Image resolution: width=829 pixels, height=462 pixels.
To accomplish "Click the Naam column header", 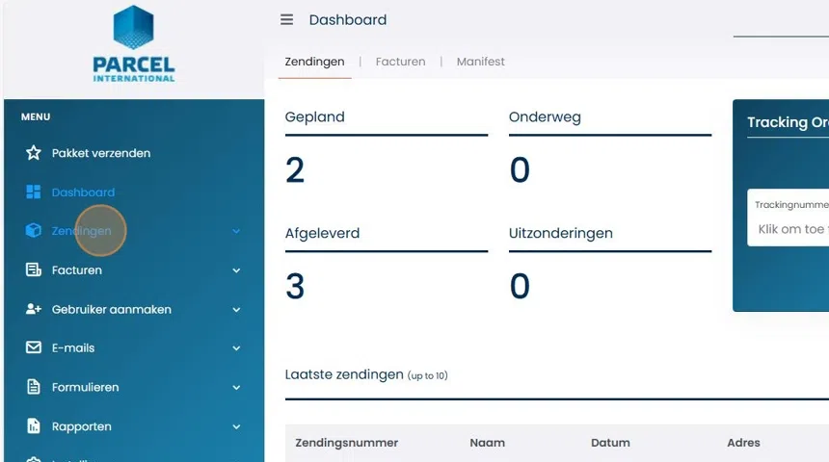I will click(488, 443).
